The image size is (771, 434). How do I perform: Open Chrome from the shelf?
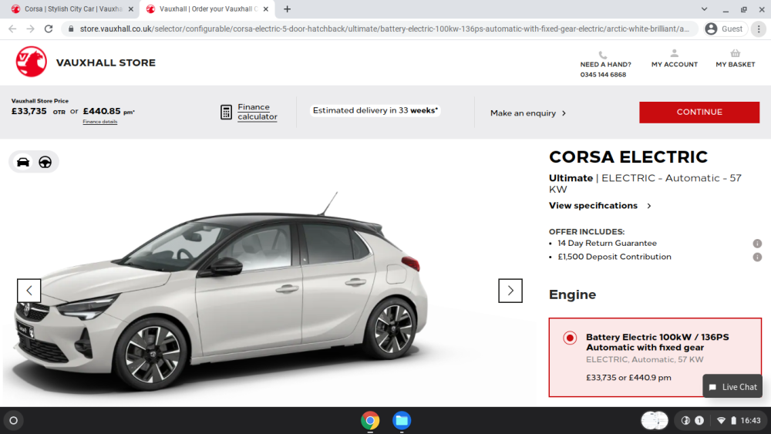coord(370,421)
